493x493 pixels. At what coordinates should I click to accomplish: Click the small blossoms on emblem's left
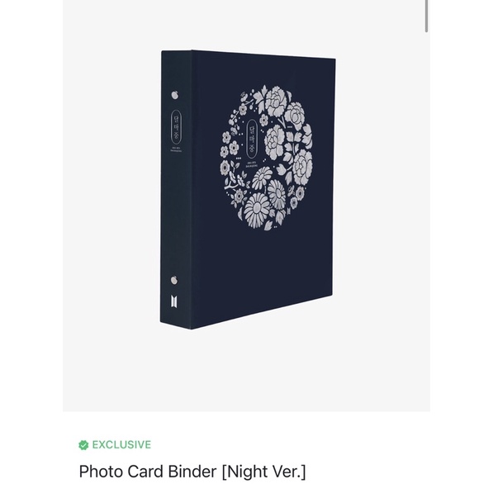(230, 144)
